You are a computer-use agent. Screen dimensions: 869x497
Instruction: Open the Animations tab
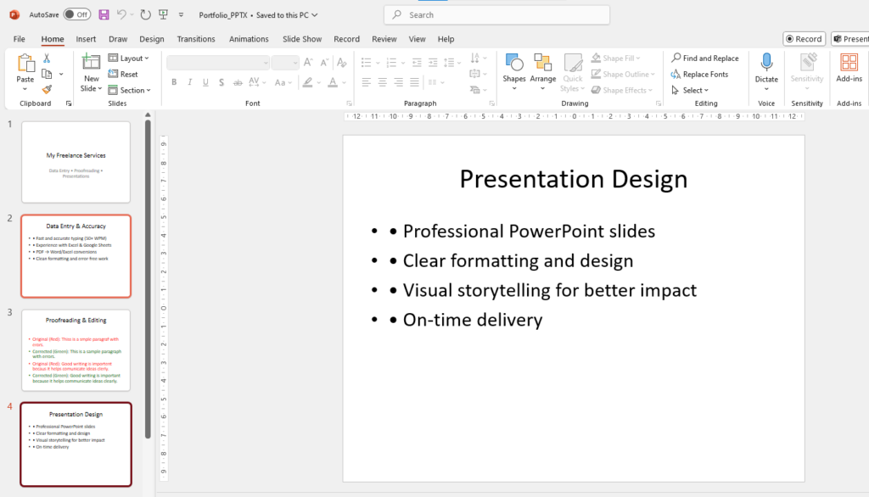(x=249, y=39)
